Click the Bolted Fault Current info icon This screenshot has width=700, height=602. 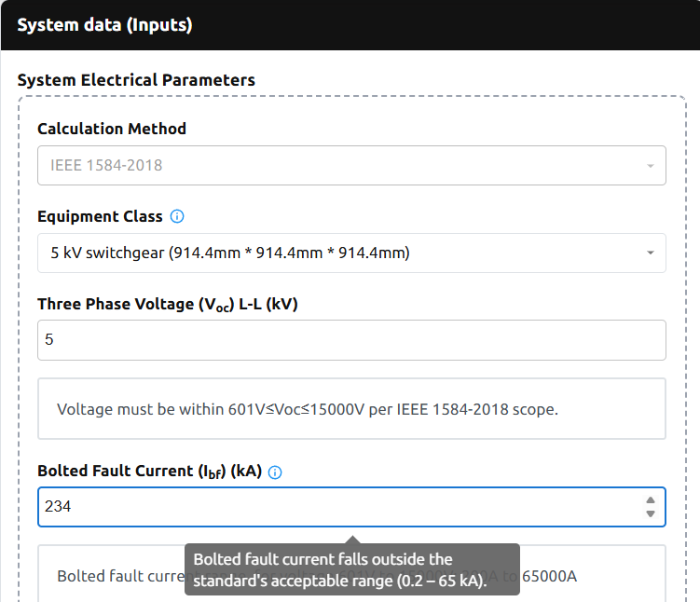pyautogui.click(x=275, y=472)
